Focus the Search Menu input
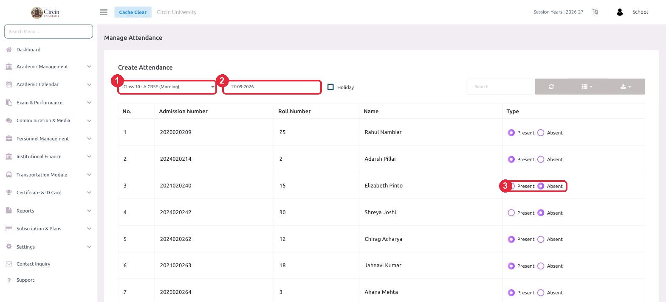666x302 pixels. pos(48,31)
